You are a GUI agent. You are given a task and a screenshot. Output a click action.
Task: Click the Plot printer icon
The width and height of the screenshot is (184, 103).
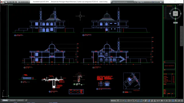point(18,2)
